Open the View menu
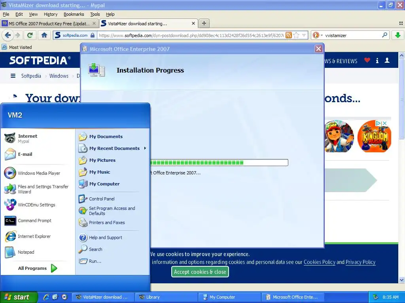 (33, 14)
